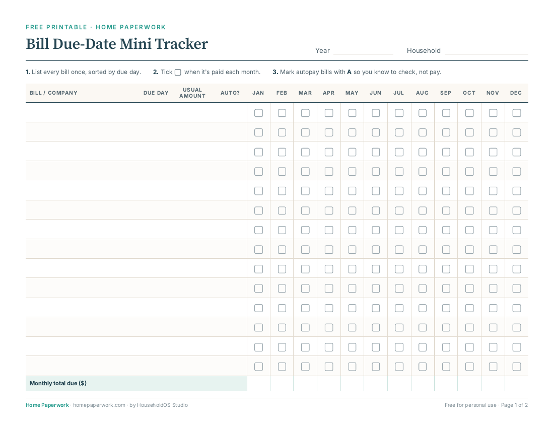554x428 pixels.
Task: Click the "APR" column header
Action: [328, 93]
